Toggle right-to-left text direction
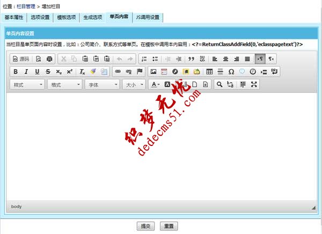Image resolution: width=322 pixels, height=234 pixels. tap(271, 59)
